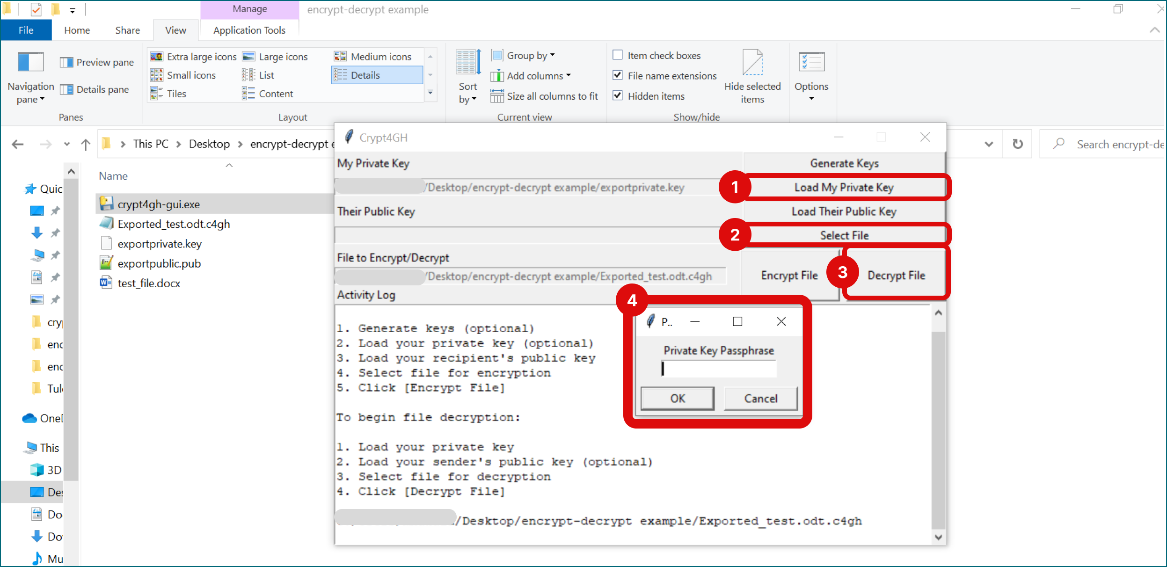Image resolution: width=1167 pixels, height=567 pixels.
Task: Click the Decrypt File button
Action: point(894,276)
